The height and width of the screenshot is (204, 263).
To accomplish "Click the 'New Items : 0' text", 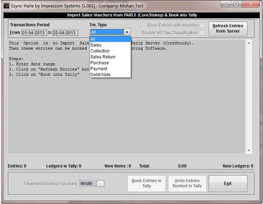I will pyautogui.click(x=118, y=166).
